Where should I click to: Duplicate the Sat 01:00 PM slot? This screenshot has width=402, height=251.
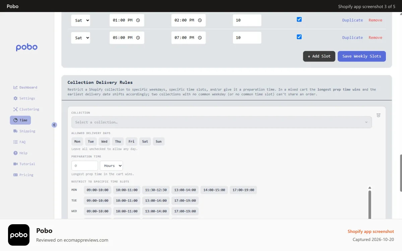pos(352,20)
